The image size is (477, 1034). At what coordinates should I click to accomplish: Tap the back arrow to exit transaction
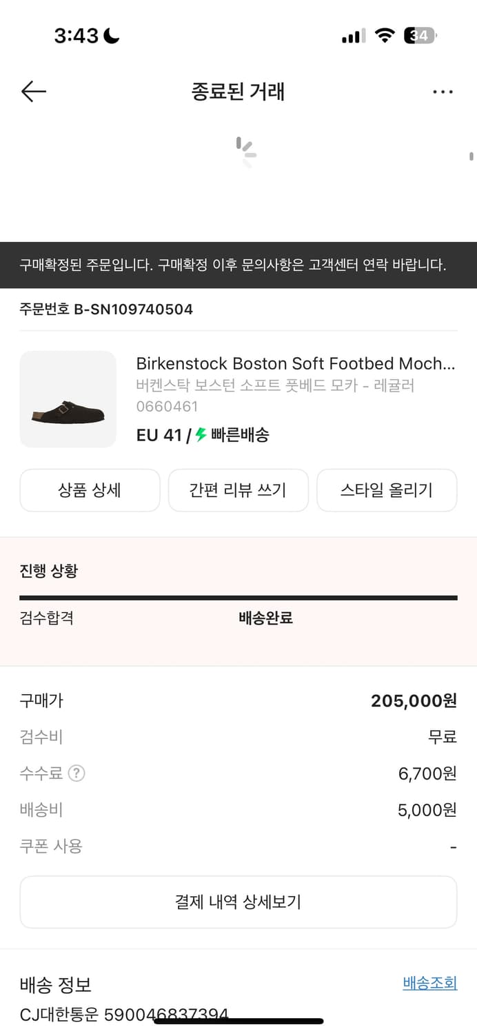point(33,91)
